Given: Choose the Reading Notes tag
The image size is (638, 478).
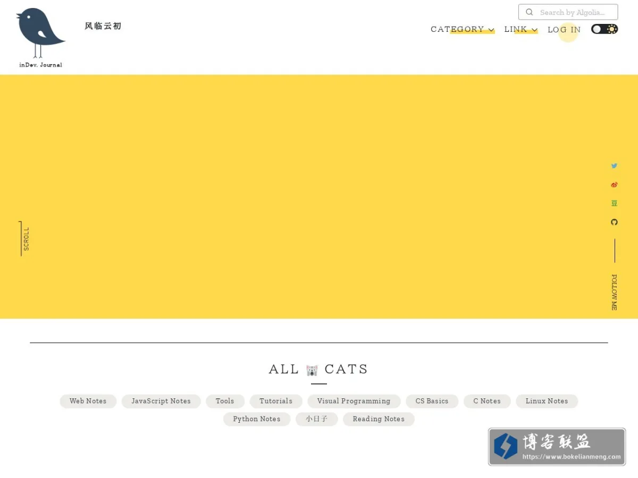Looking at the screenshot, I should [379, 419].
